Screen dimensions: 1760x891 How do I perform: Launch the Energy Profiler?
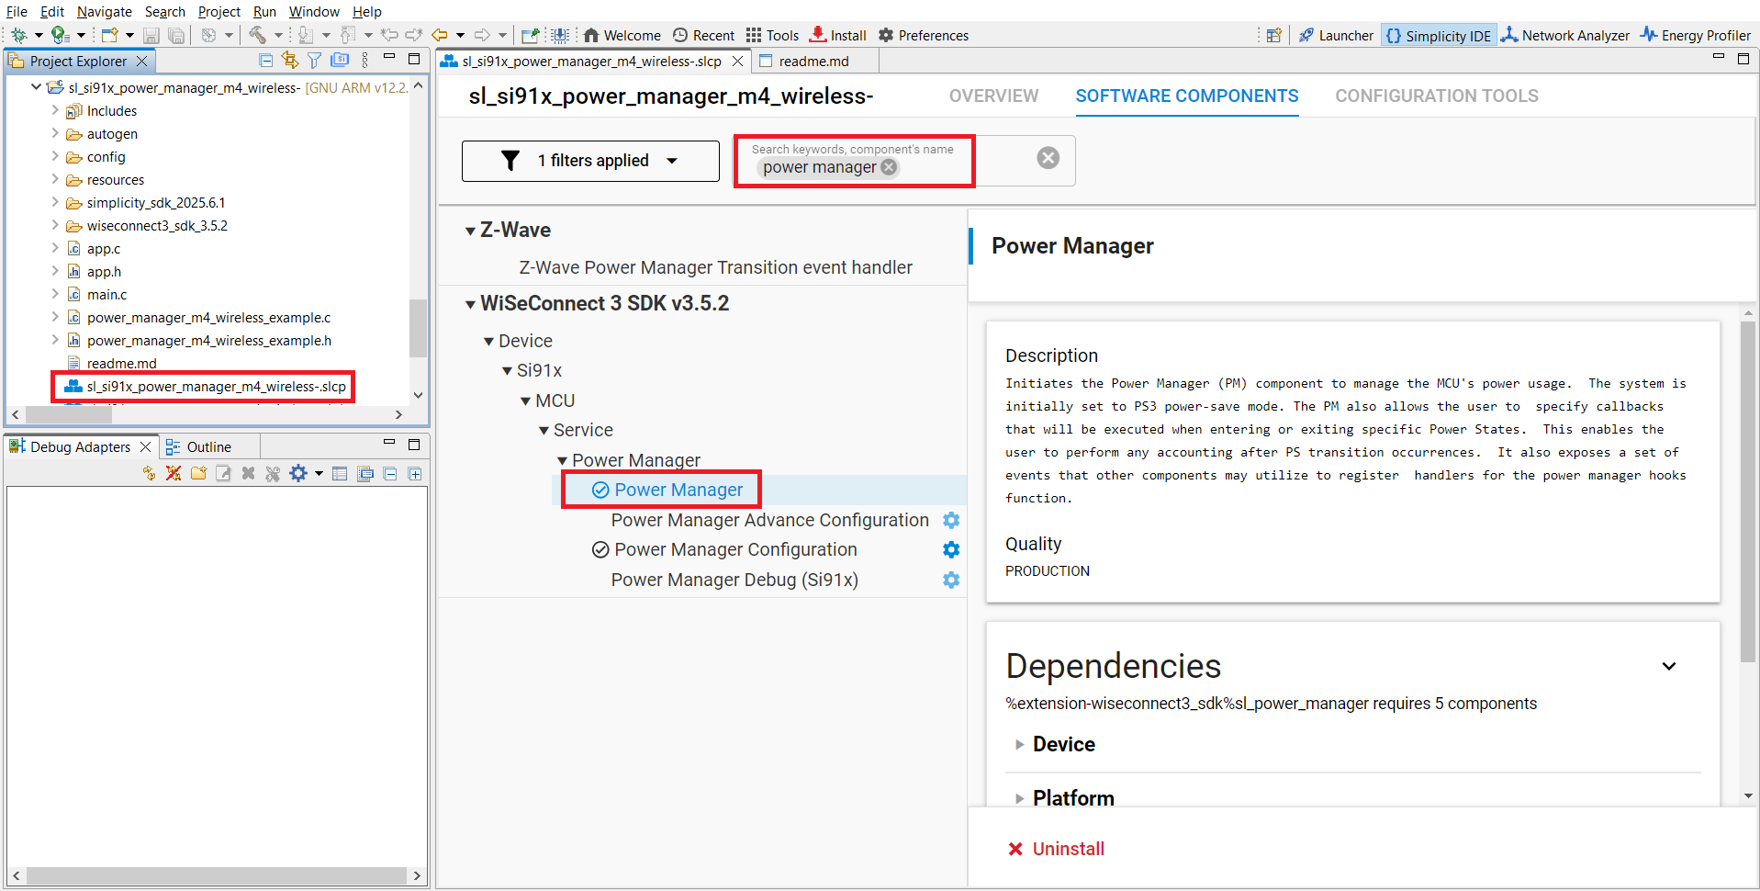click(x=1695, y=35)
